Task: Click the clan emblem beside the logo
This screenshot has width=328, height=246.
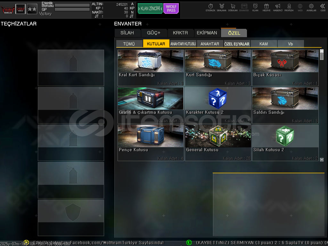Action: click(x=20, y=9)
